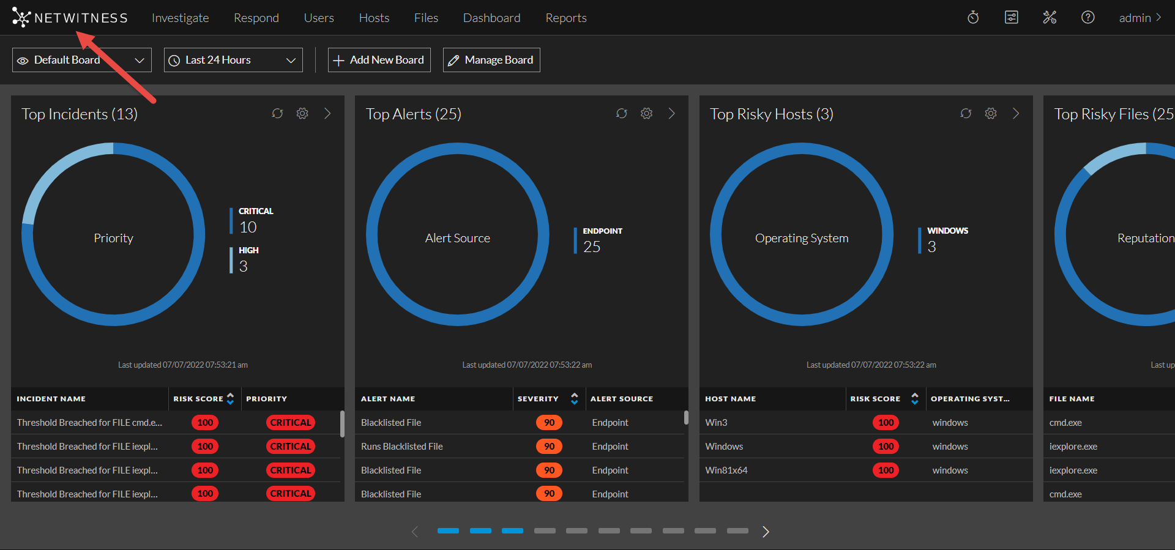This screenshot has width=1175, height=550.
Task: Click the Manage Board button
Action: point(491,60)
